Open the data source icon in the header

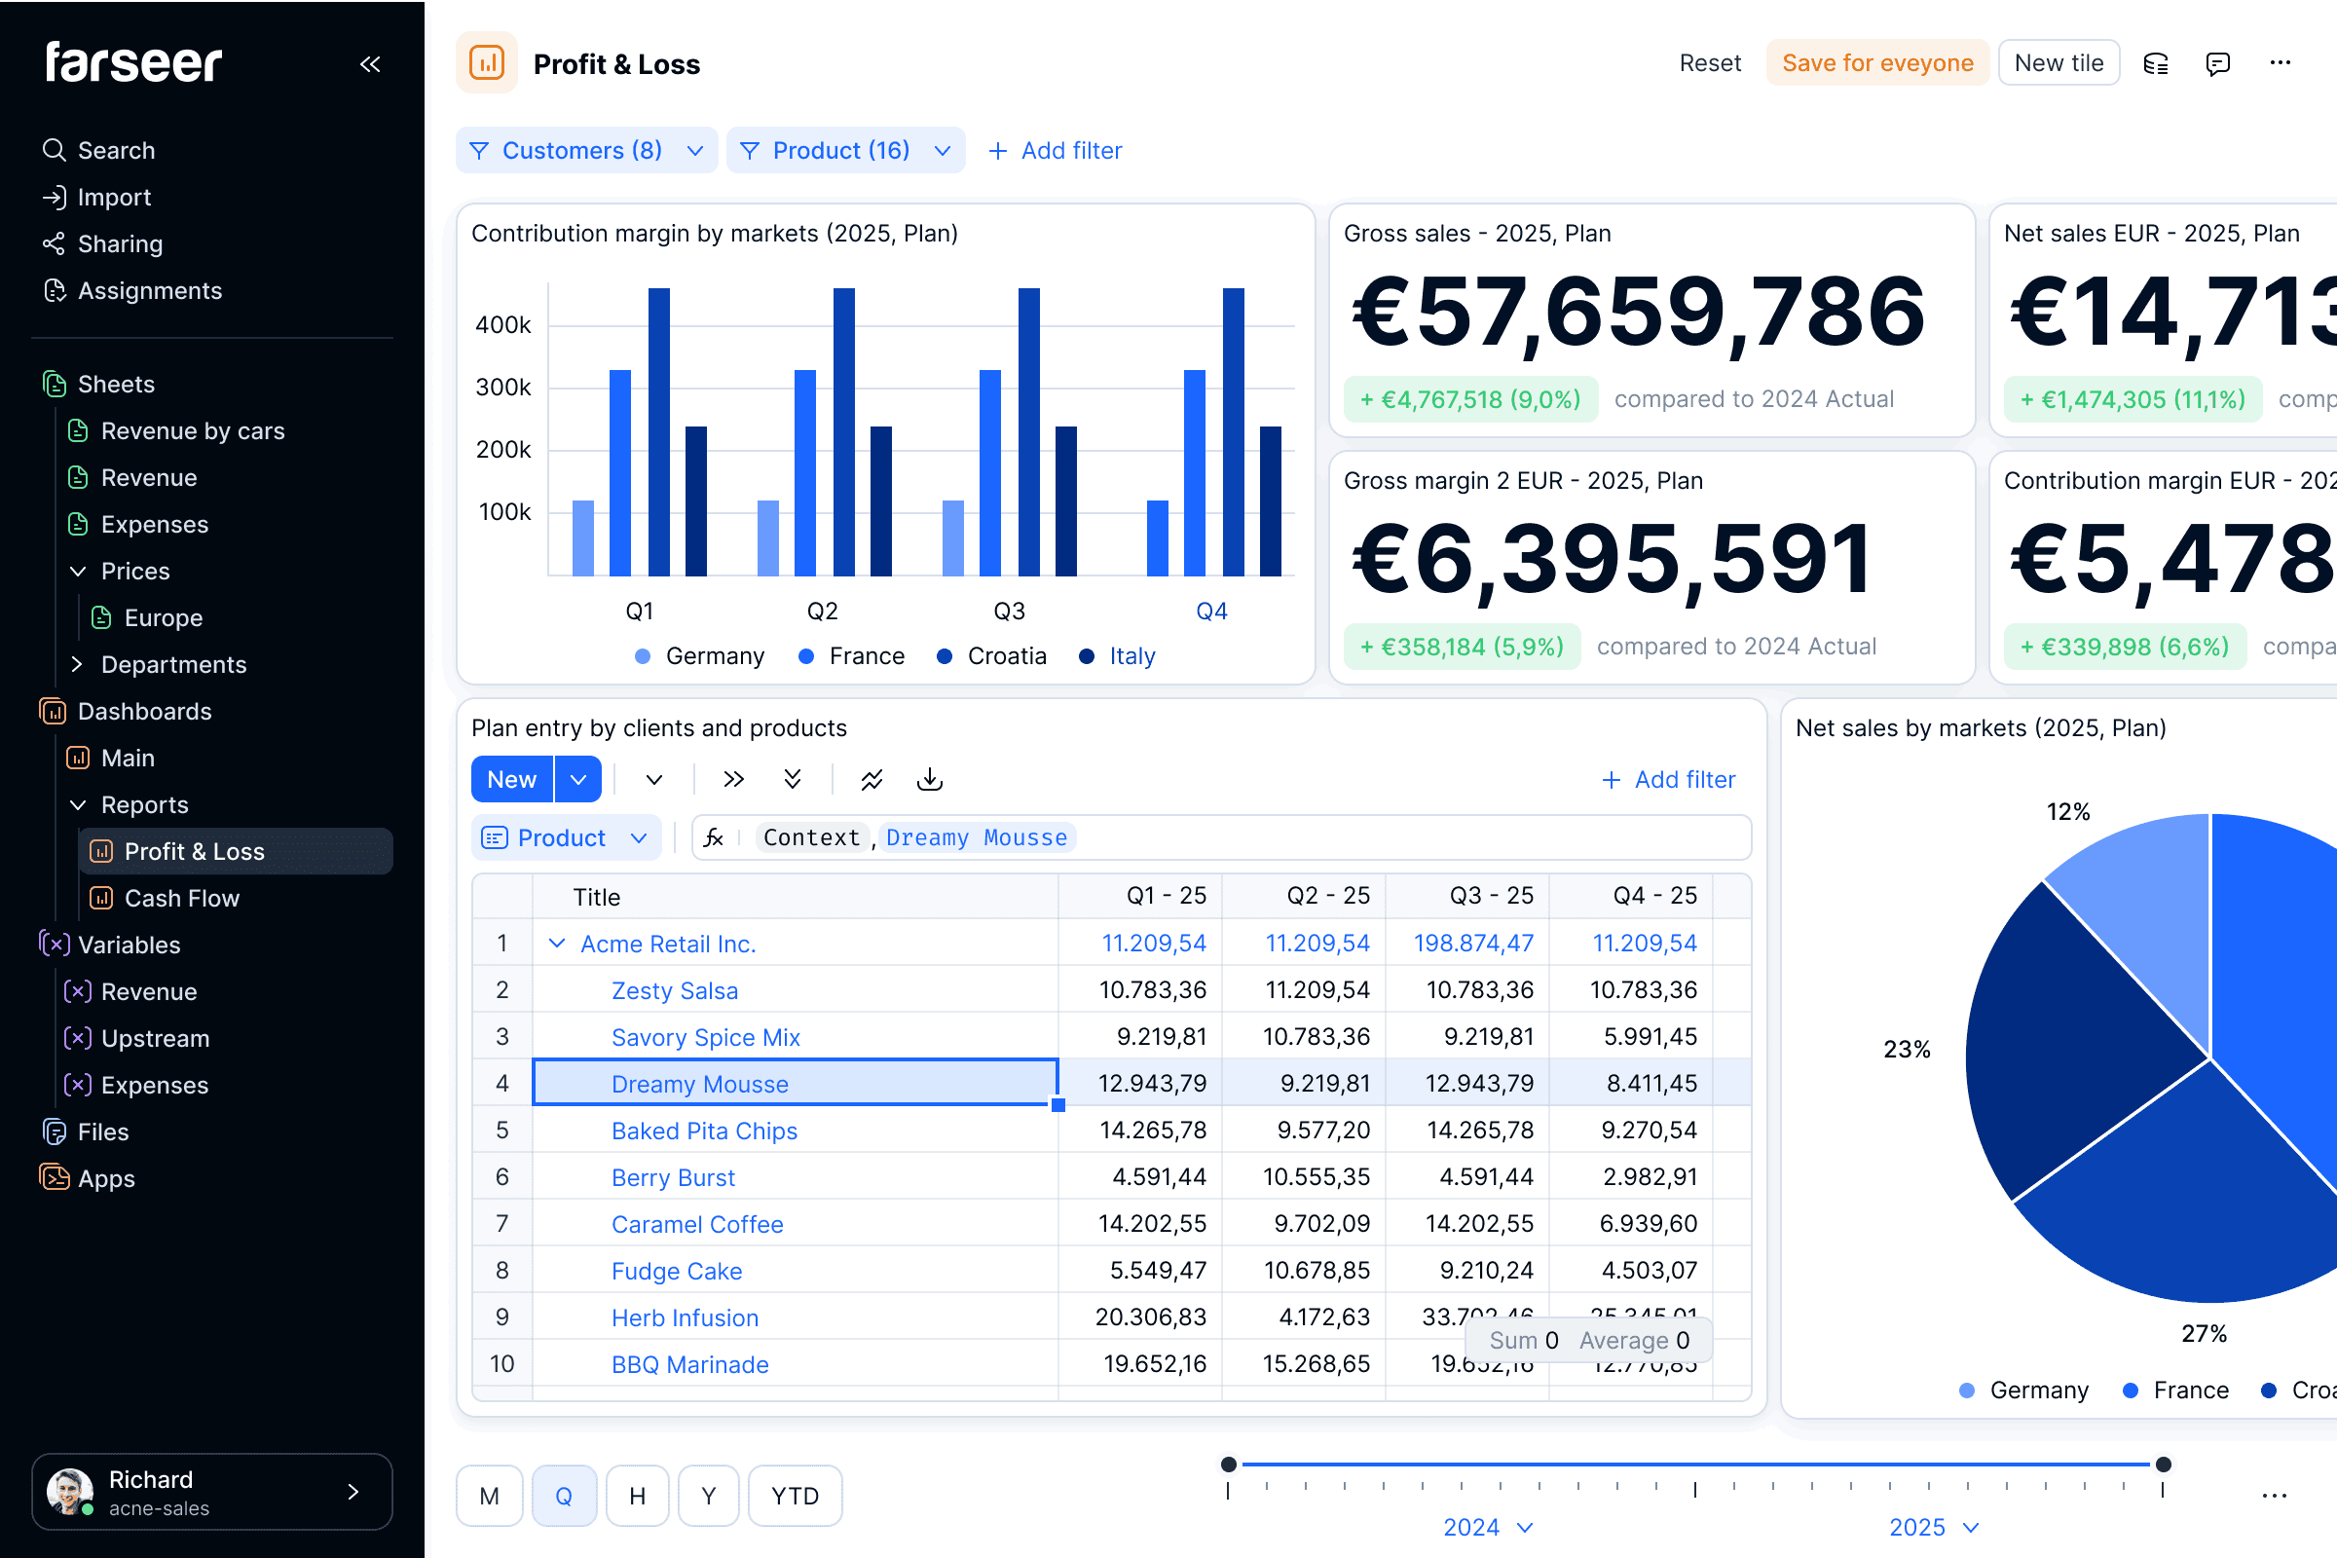tap(2156, 62)
